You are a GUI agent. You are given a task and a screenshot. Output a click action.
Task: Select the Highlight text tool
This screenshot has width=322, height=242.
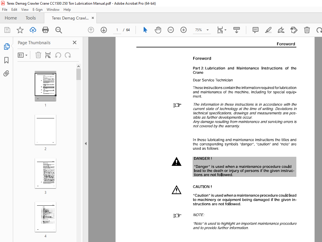coord(268,30)
